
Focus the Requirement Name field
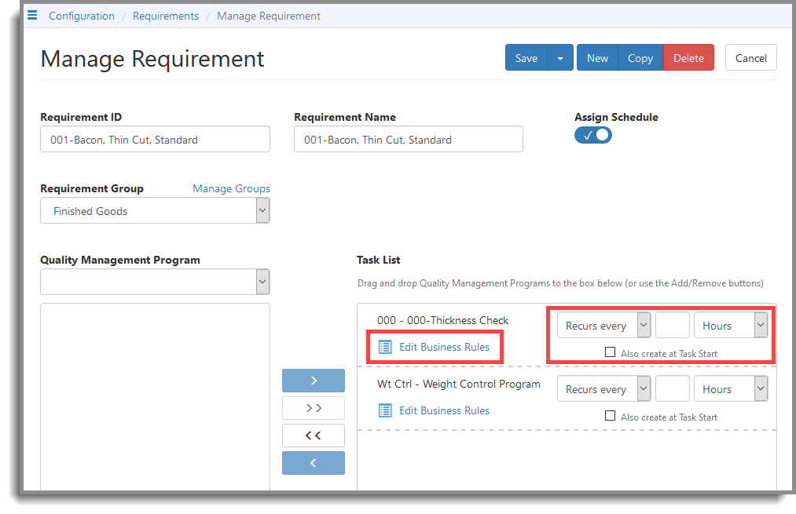coord(408,140)
